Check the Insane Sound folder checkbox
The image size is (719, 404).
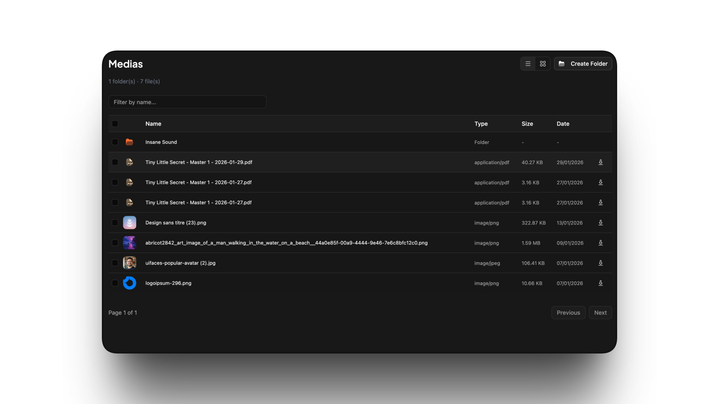pyautogui.click(x=115, y=142)
